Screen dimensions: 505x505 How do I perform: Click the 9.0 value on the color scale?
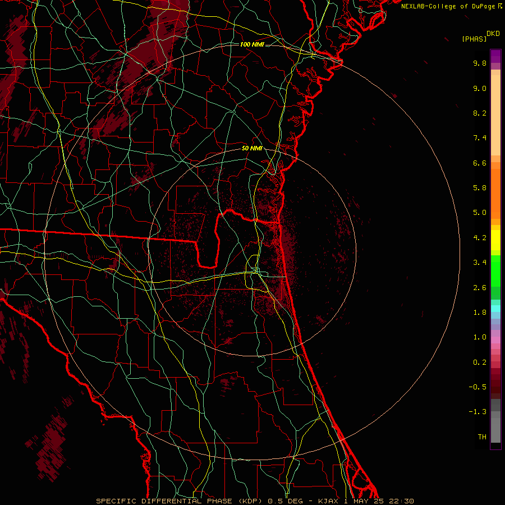click(x=480, y=88)
